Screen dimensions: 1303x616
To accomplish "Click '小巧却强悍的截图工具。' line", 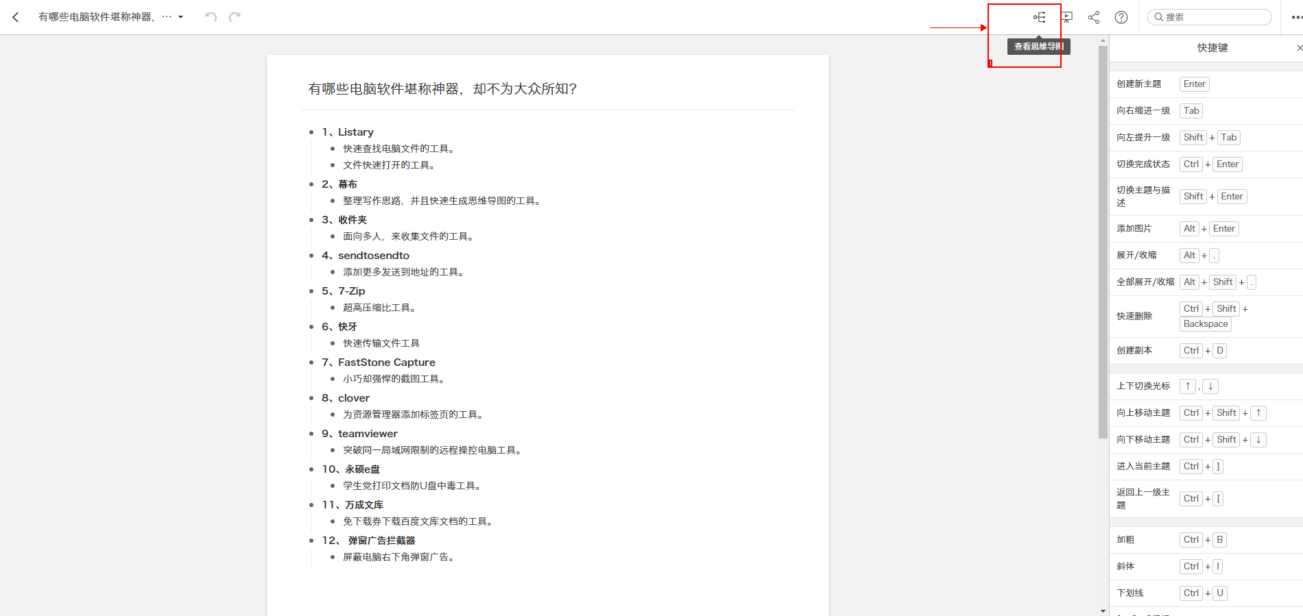I will click(394, 379).
